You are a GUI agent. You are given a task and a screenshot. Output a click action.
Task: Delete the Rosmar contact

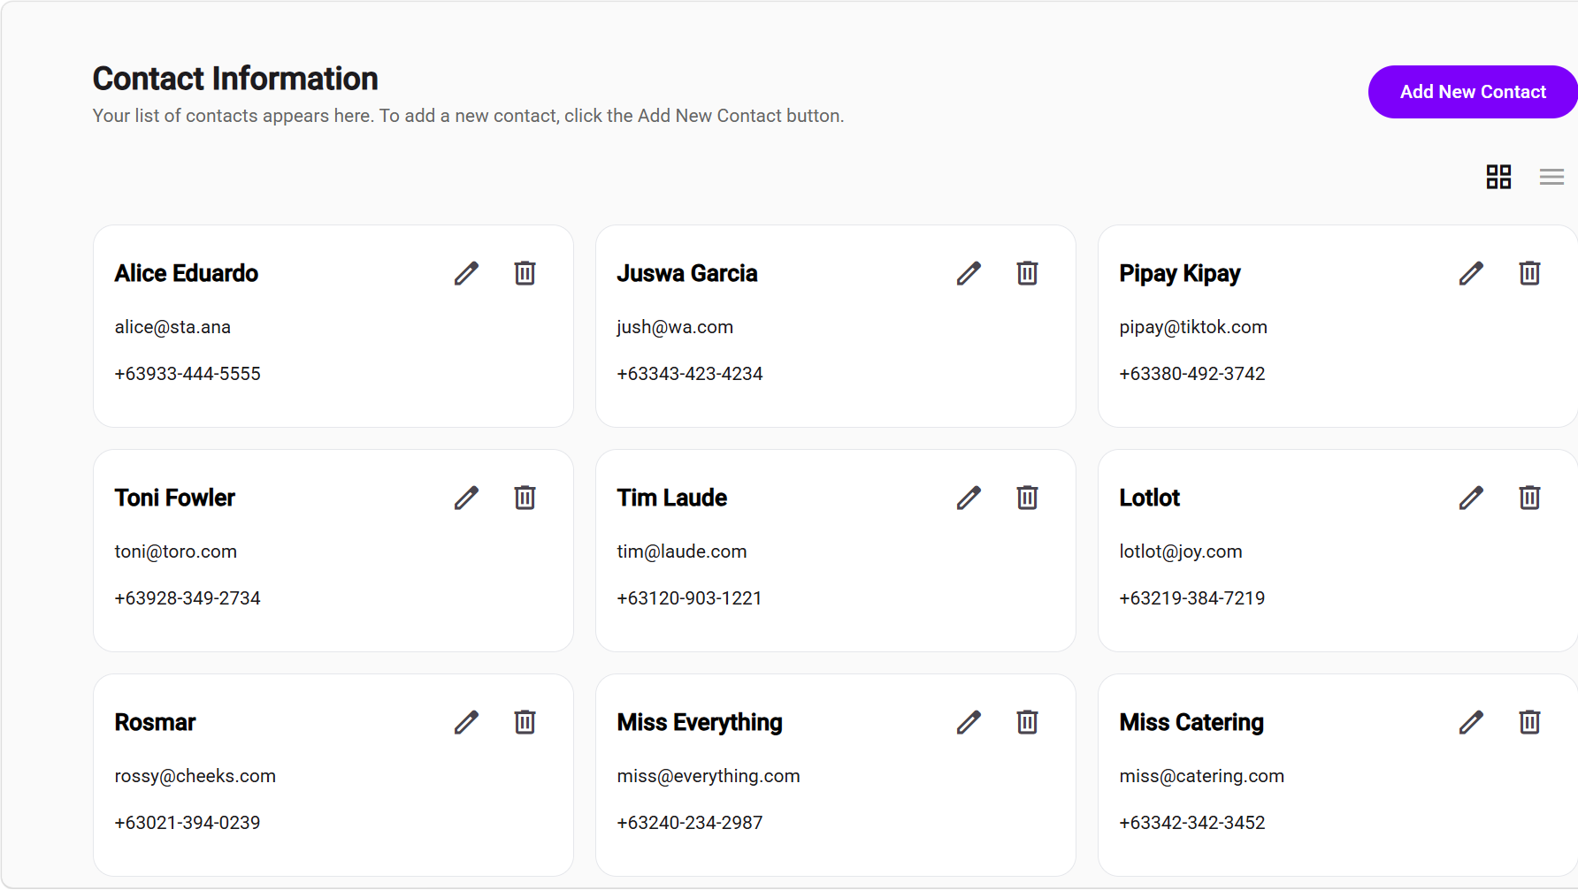525,722
